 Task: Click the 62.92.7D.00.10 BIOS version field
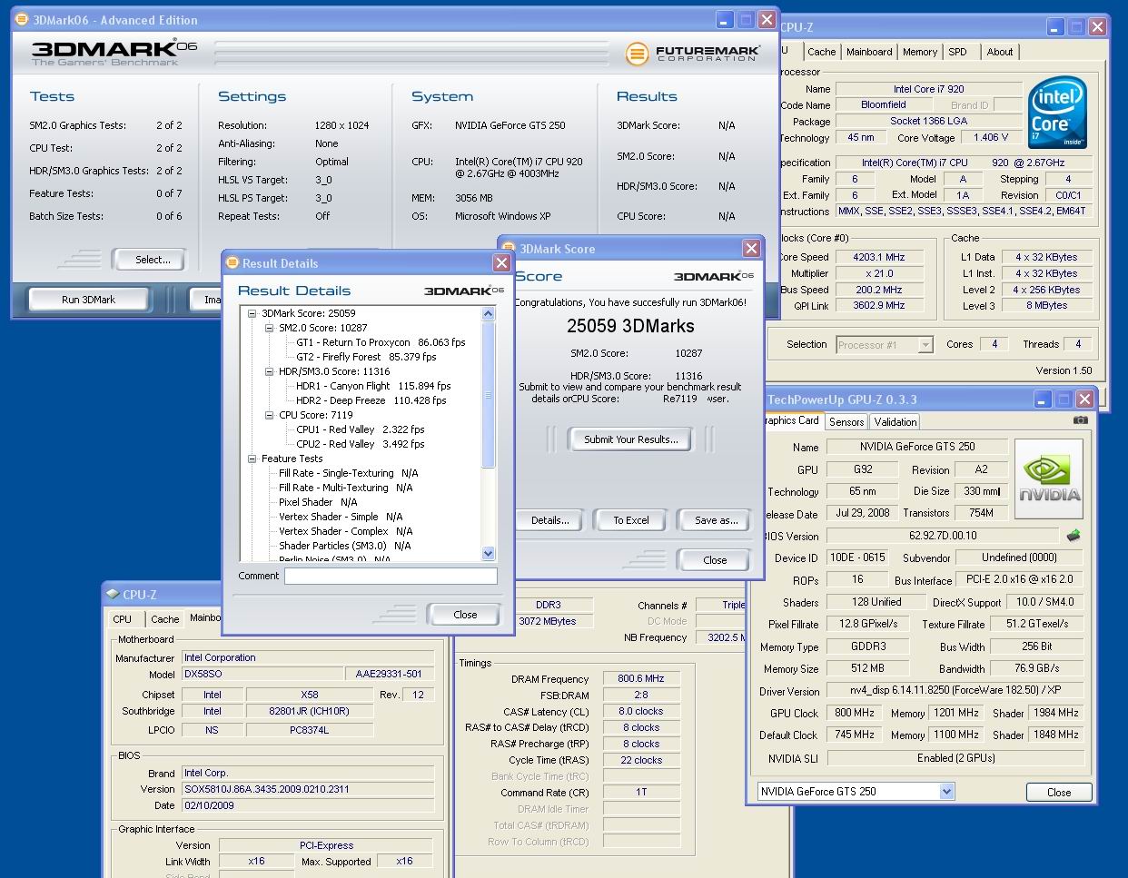942,536
